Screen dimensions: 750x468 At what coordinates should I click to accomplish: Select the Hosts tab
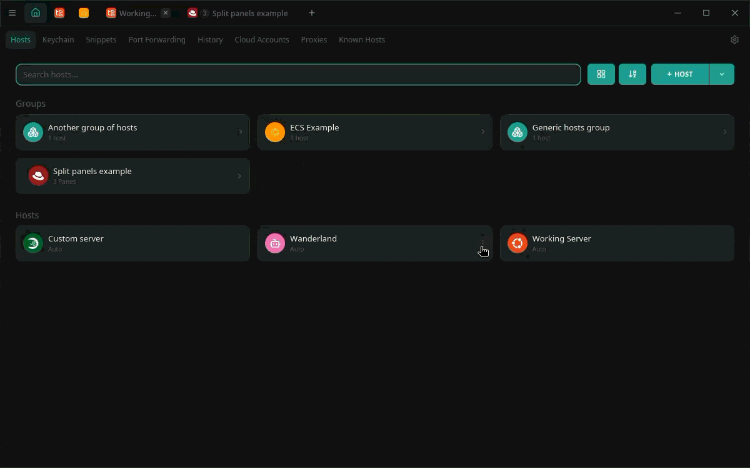(21, 39)
